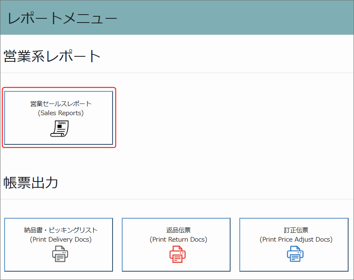Image resolution: width=354 pixels, height=280 pixels.
Task: Click the gray printer icon
Action: pyautogui.click(x=61, y=254)
